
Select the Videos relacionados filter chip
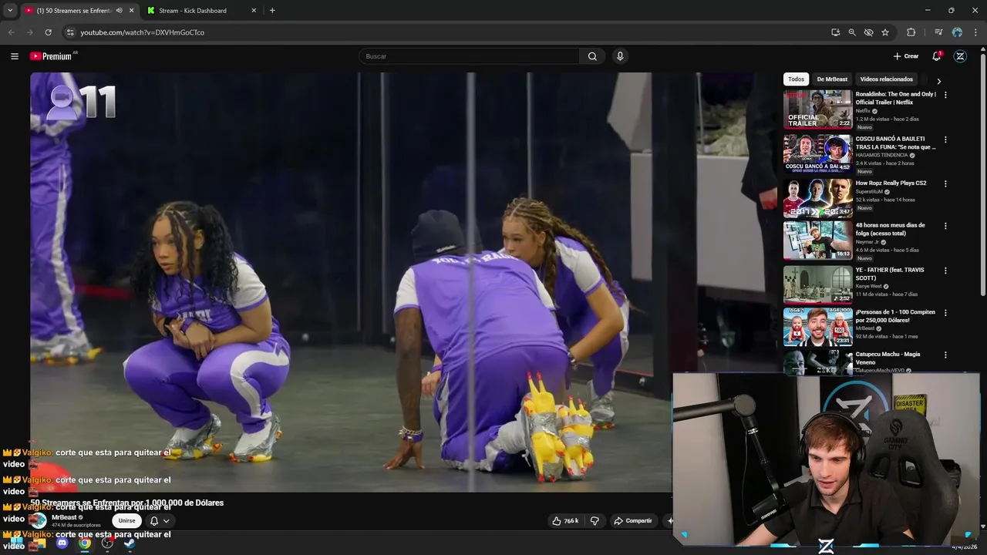pos(887,79)
